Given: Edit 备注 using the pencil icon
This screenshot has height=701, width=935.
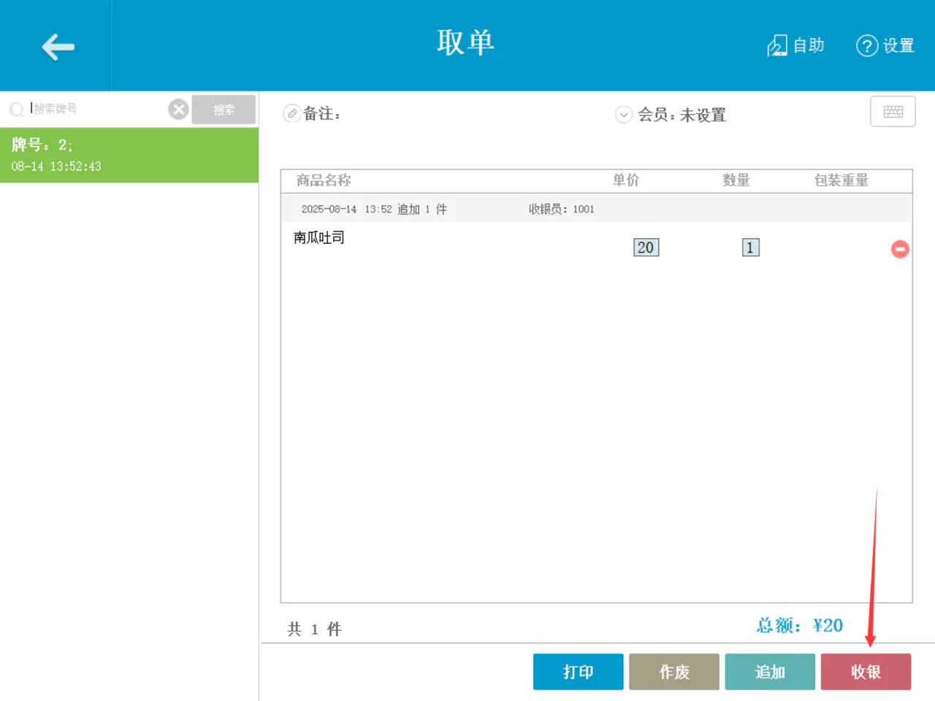Looking at the screenshot, I should tap(292, 113).
